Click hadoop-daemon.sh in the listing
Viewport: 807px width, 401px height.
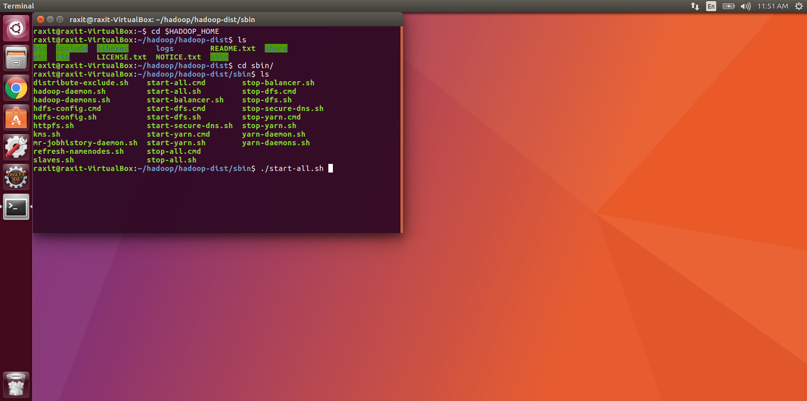click(x=70, y=91)
